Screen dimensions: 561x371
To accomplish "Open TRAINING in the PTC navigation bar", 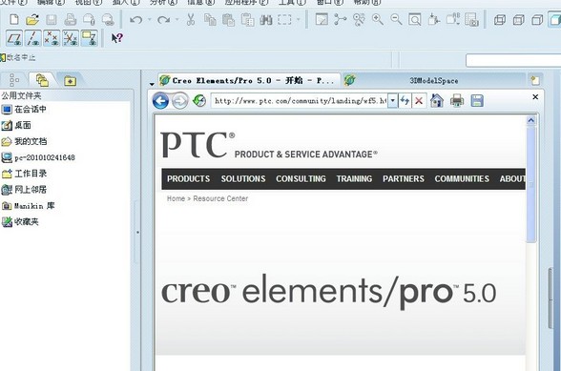I will click(354, 178).
